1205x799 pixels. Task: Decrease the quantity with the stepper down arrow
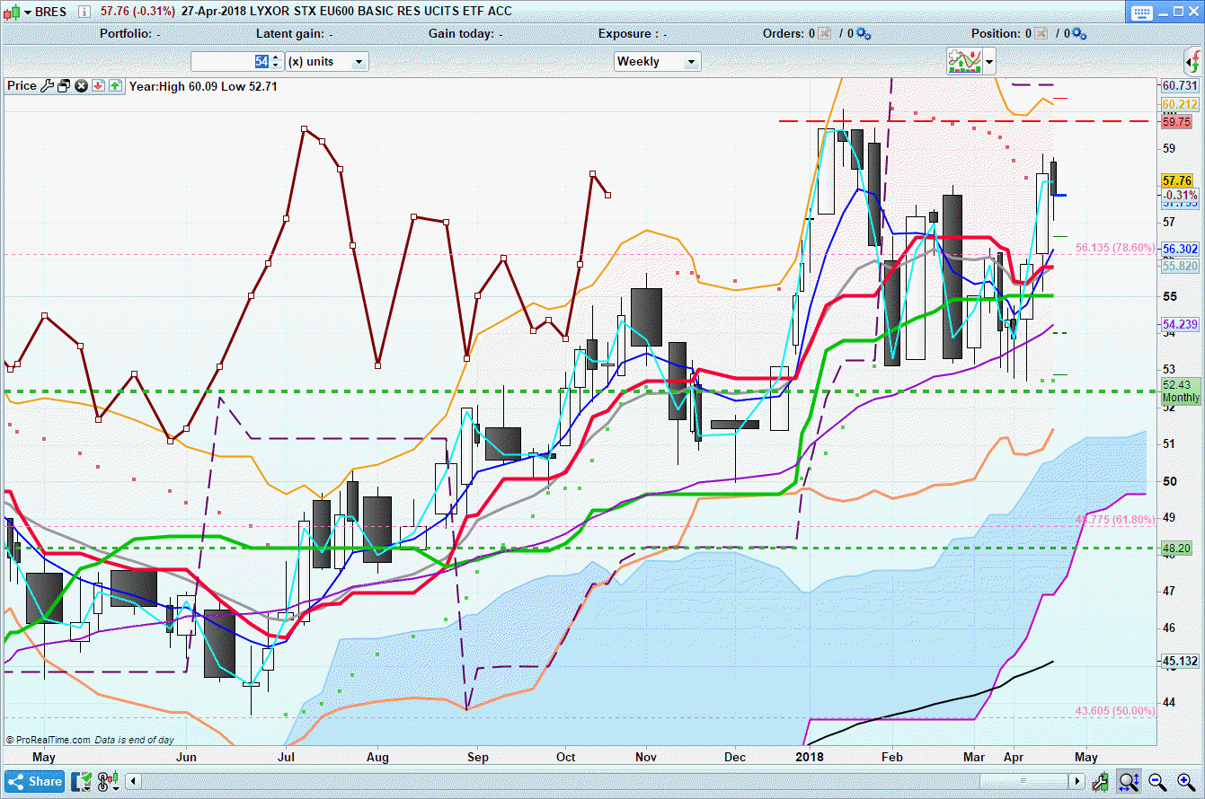275,66
